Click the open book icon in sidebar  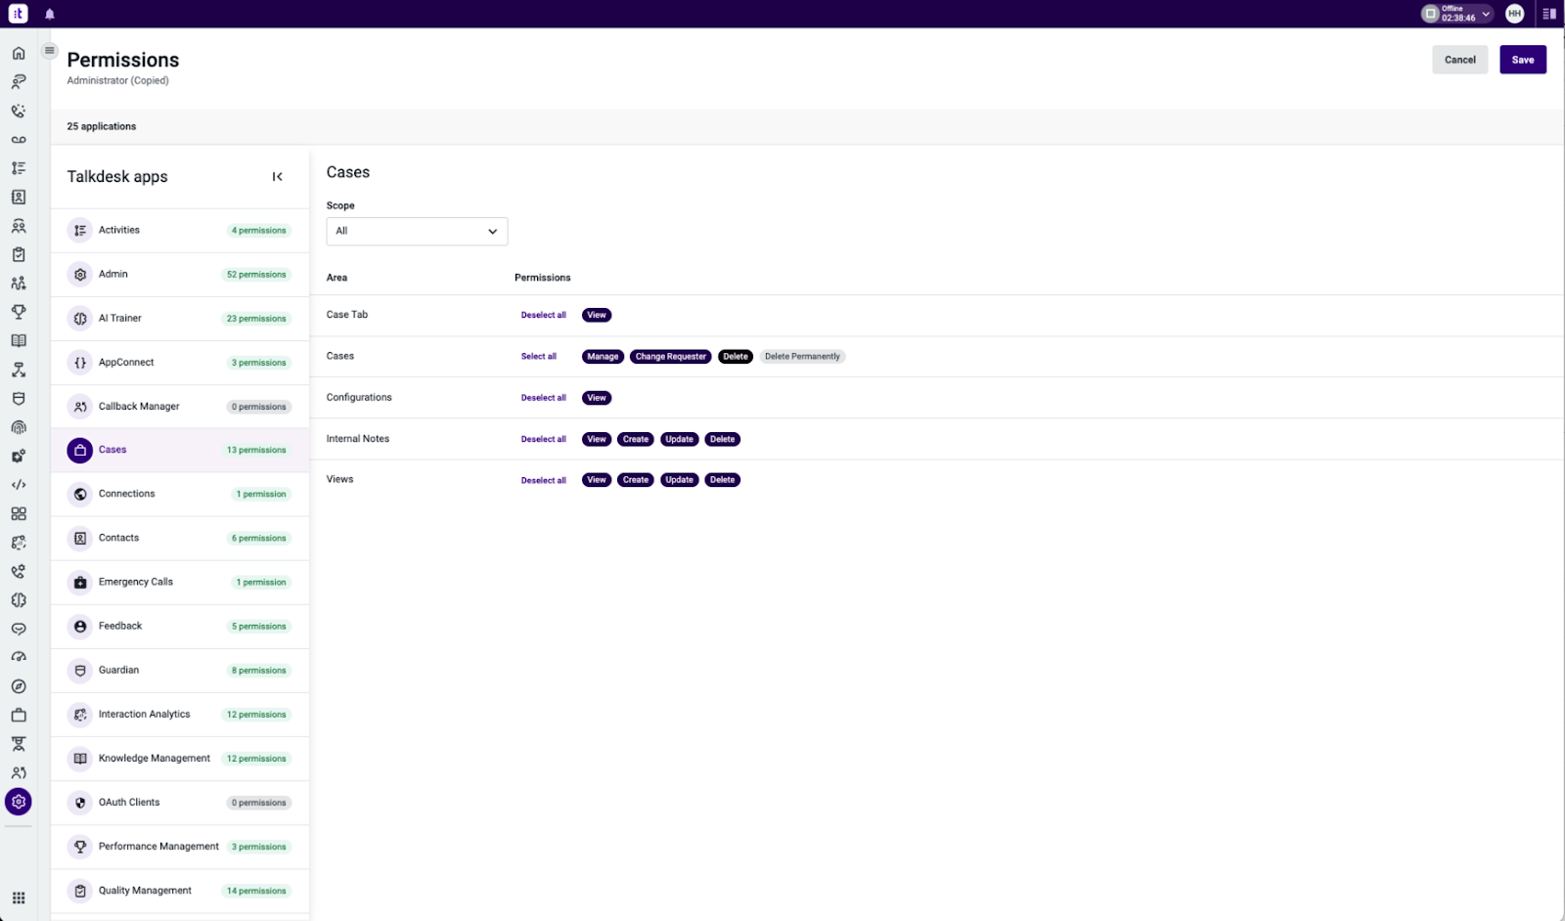(x=19, y=341)
